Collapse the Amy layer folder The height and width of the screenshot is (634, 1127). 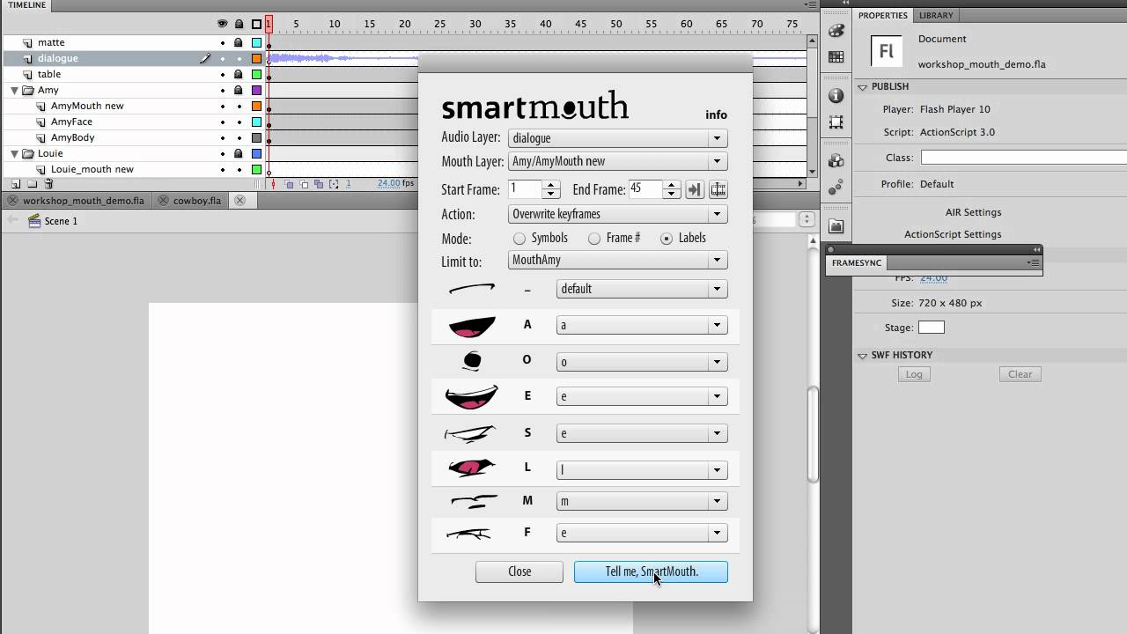click(14, 90)
